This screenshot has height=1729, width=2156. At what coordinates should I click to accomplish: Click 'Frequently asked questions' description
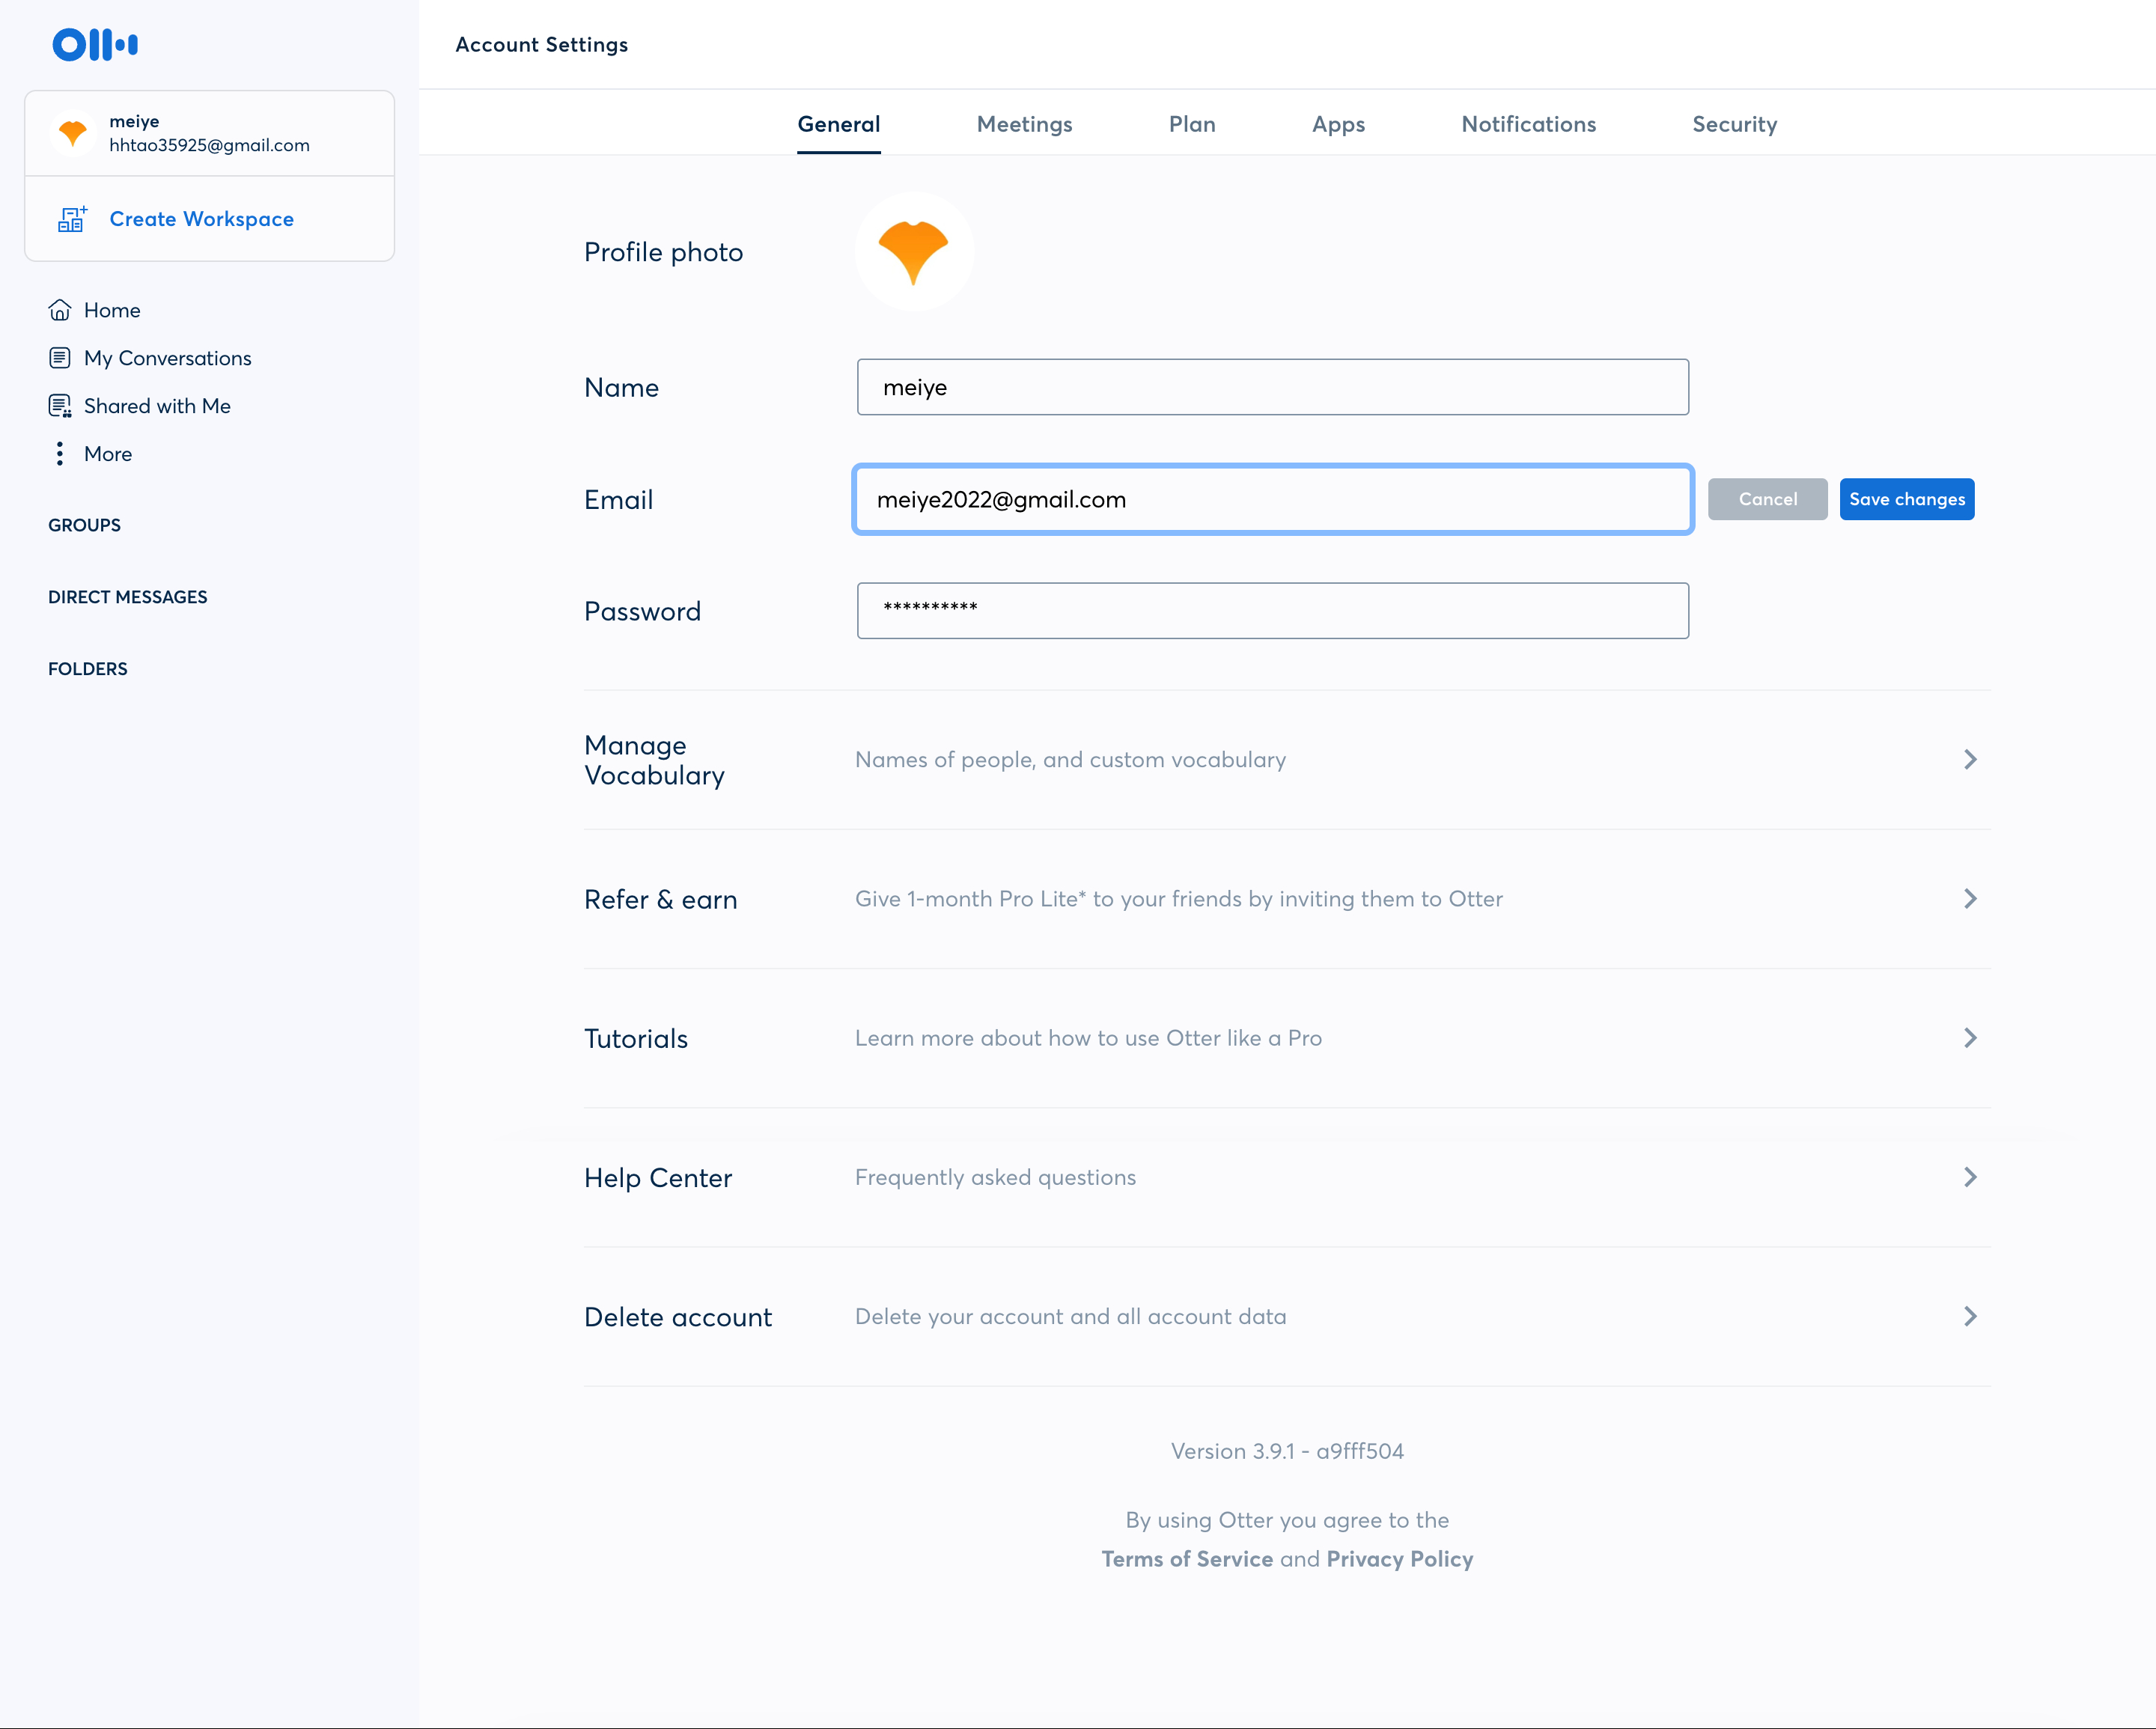click(x=995, y=1177)
